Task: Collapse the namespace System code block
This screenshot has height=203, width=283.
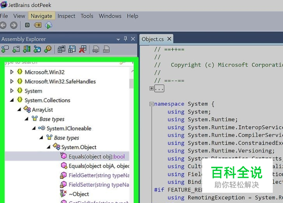Action: (x=151, y=104)
